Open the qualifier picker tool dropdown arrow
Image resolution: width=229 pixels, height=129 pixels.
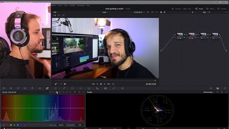point(58,84)
